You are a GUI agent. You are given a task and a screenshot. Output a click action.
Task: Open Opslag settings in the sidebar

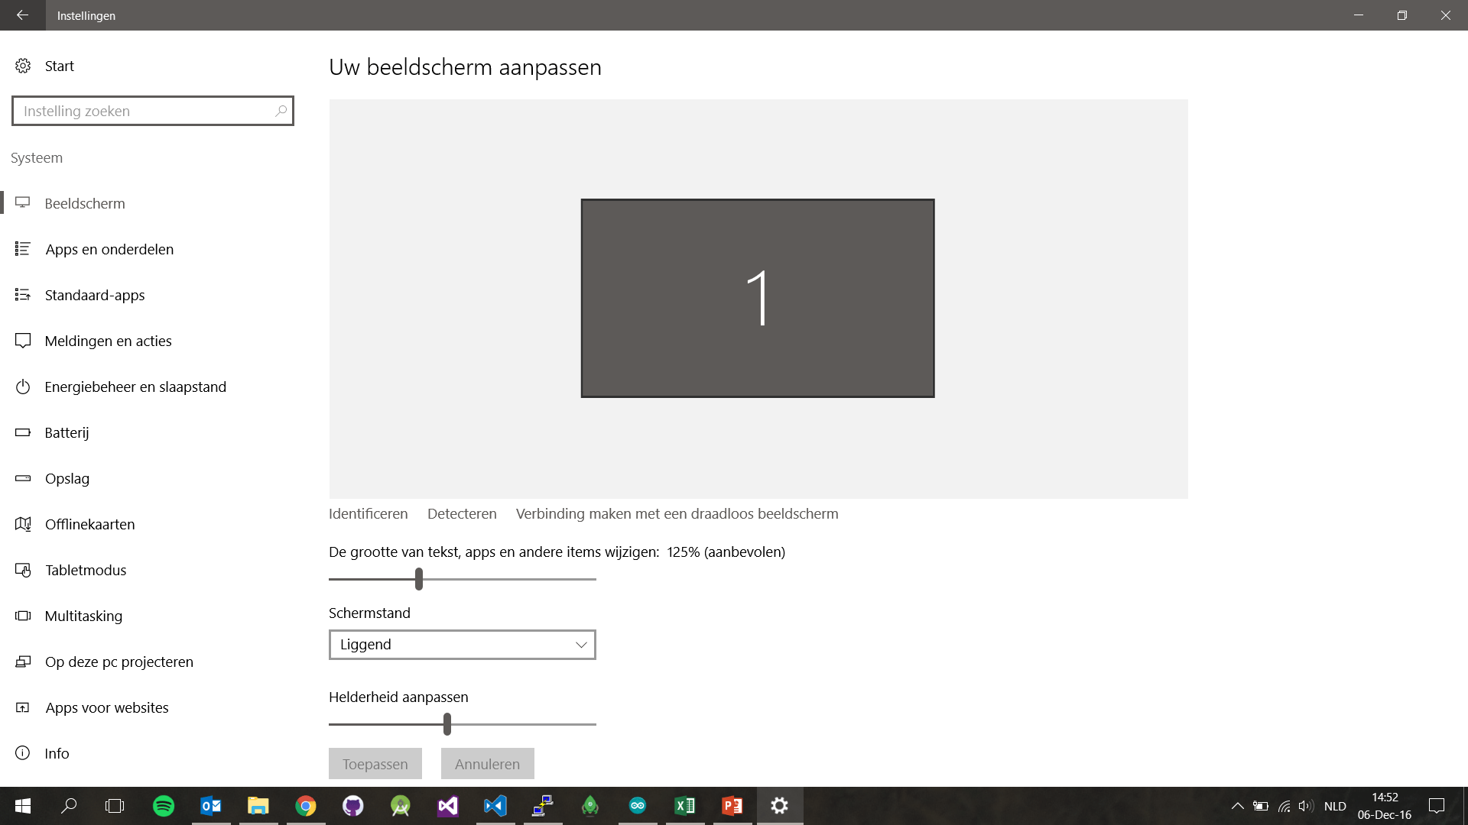click(68, 478)
